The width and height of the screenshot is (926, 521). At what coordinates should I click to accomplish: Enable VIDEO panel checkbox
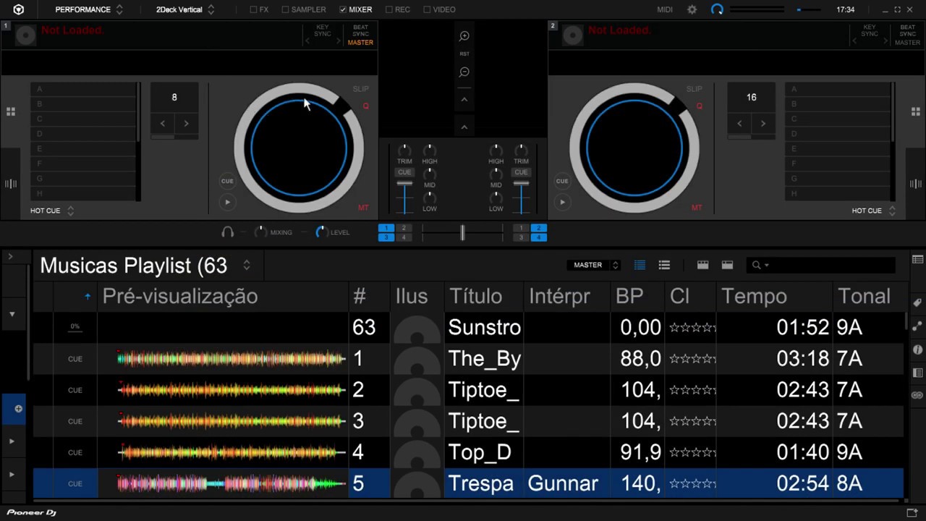click(427, 9)
